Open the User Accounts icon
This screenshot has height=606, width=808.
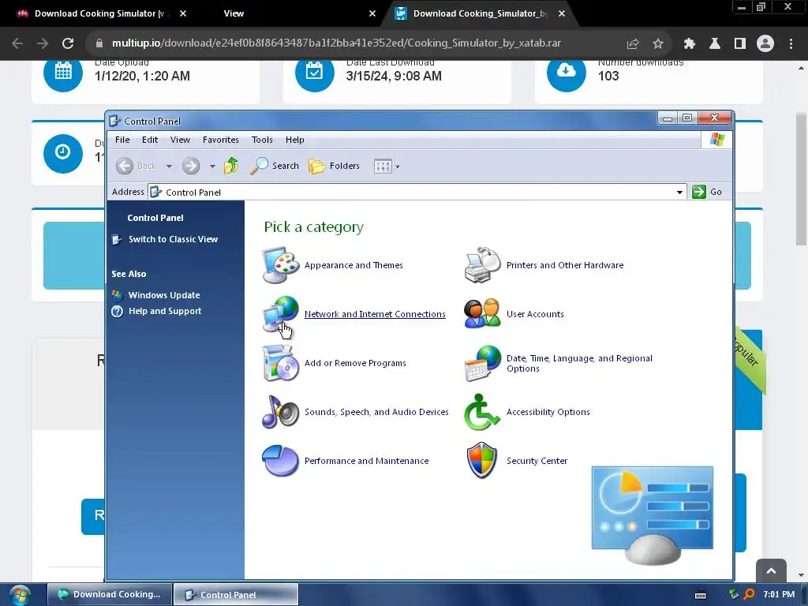coord(482,313)
